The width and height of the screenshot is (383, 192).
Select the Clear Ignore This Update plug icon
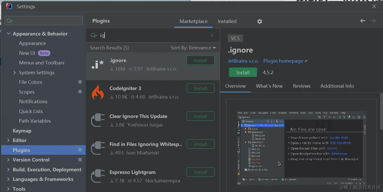(x=98, y=121)
